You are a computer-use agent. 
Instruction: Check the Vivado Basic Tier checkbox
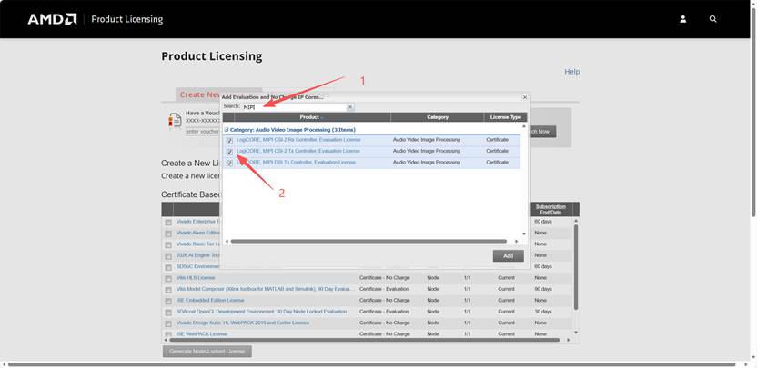coord(168,244)
